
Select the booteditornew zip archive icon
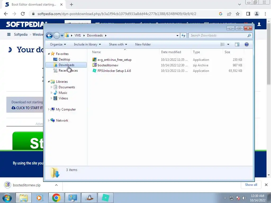tap(94, 65)
